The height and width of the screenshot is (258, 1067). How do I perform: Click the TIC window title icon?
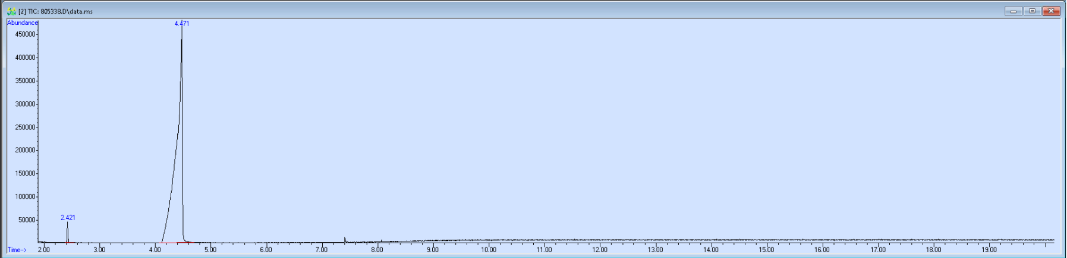(11, 11)
